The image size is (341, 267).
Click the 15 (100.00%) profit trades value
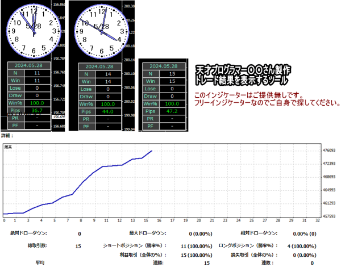197,255
